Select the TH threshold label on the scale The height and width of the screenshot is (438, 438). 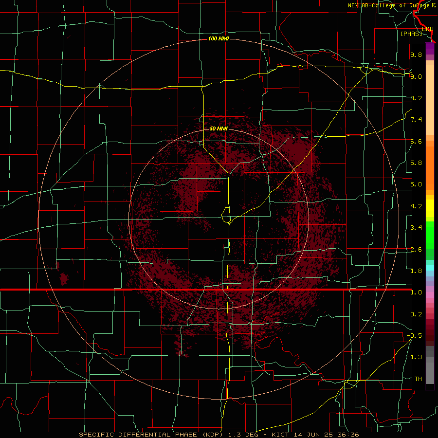418,379
